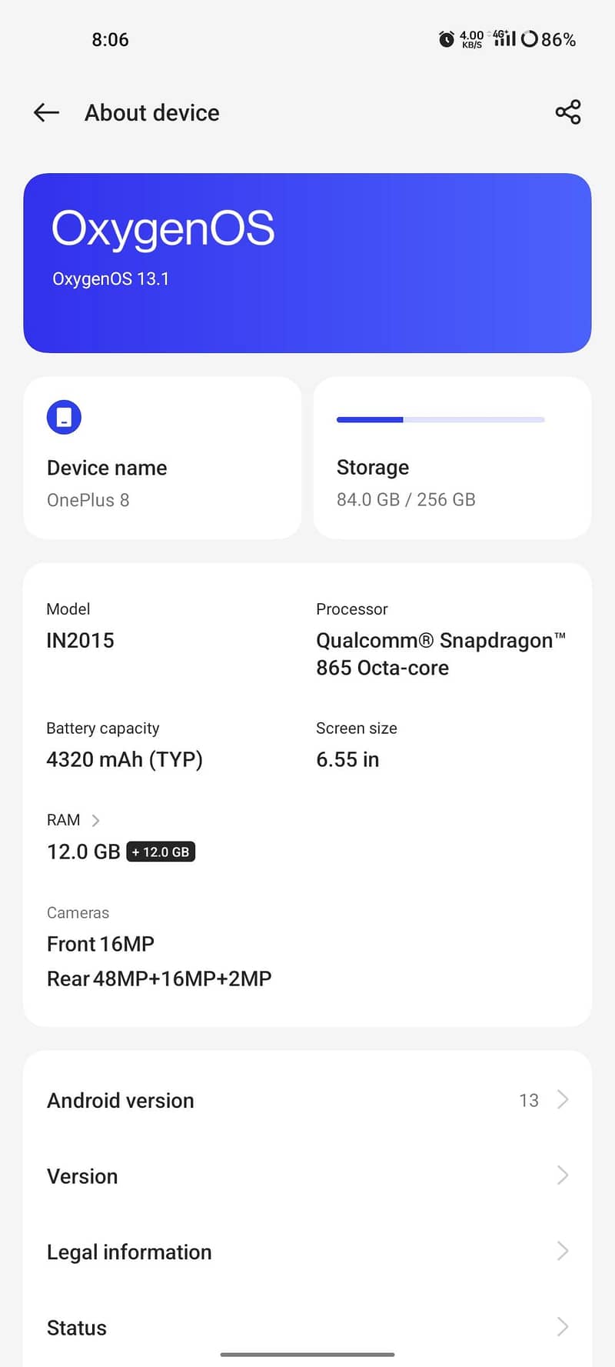The width and height of the screenshot is (615, 1367).
Task: Tap the battery icon in status bar
Action: click(529, 38)
